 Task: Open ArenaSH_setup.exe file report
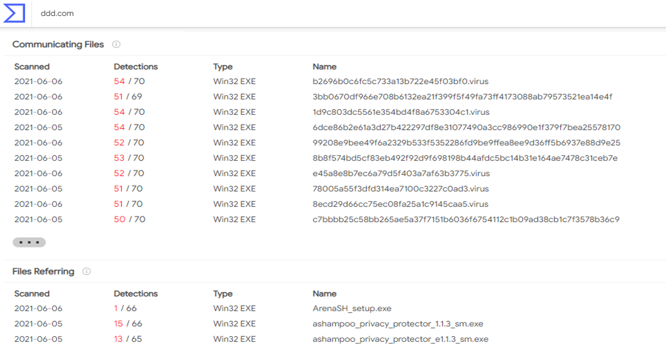pyautogui.click(x=352, y=309)
